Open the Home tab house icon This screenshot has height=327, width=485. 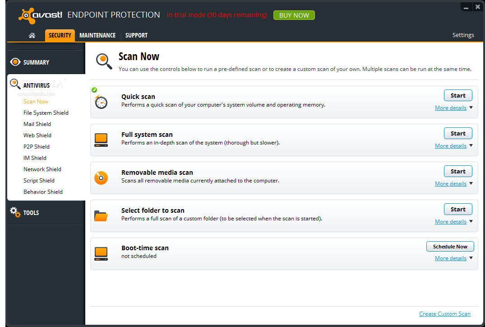(32, 35)
